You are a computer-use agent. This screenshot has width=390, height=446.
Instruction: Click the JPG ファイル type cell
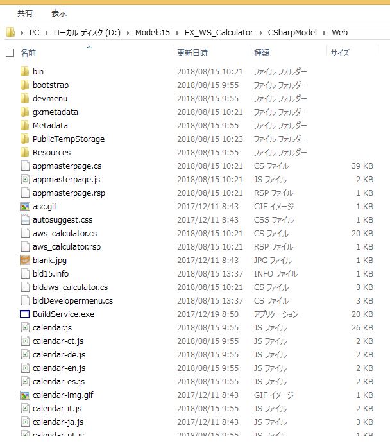pyautogui.click(x=273, y=261)
